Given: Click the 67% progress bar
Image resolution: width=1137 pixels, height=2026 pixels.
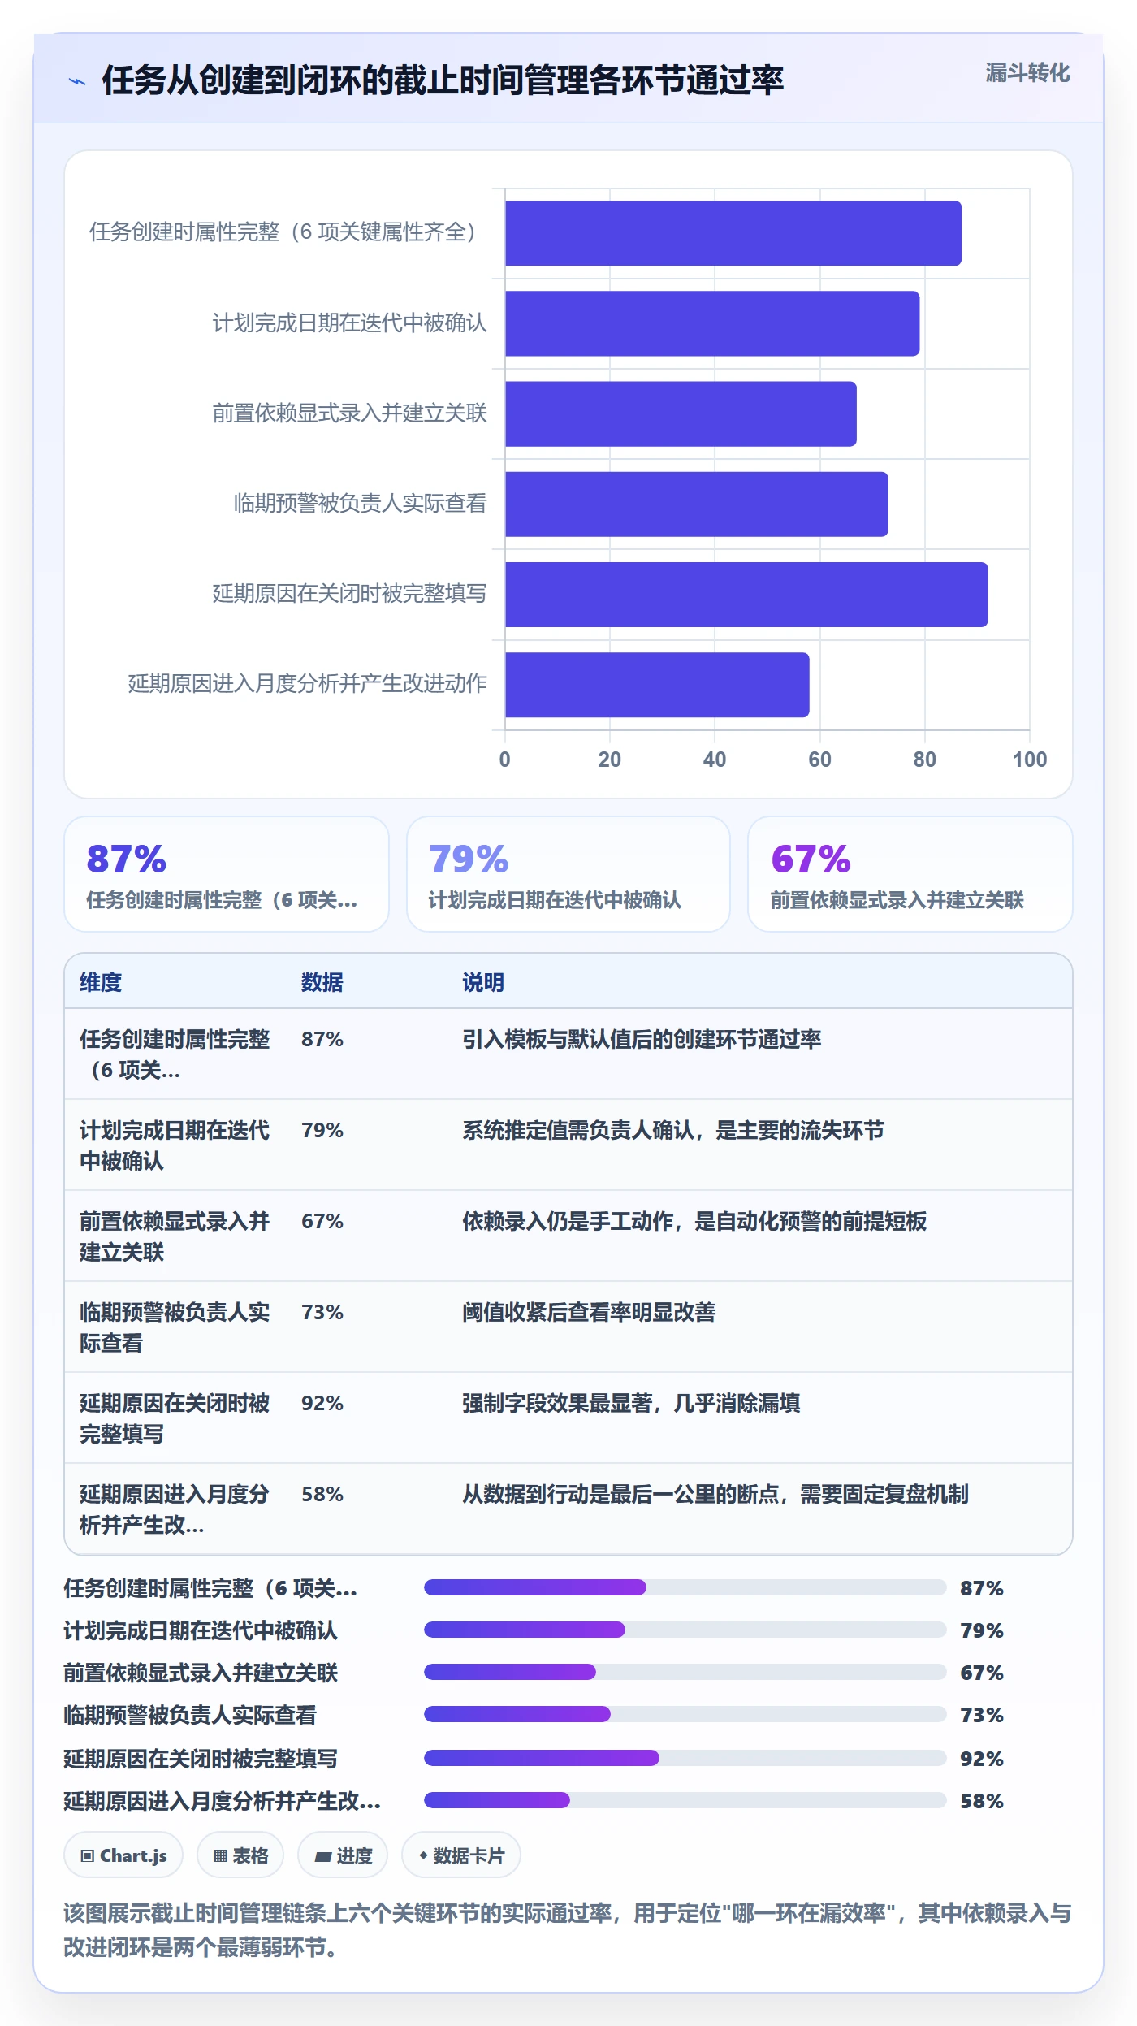Looking at the screenshot, I should [685, 1672].
